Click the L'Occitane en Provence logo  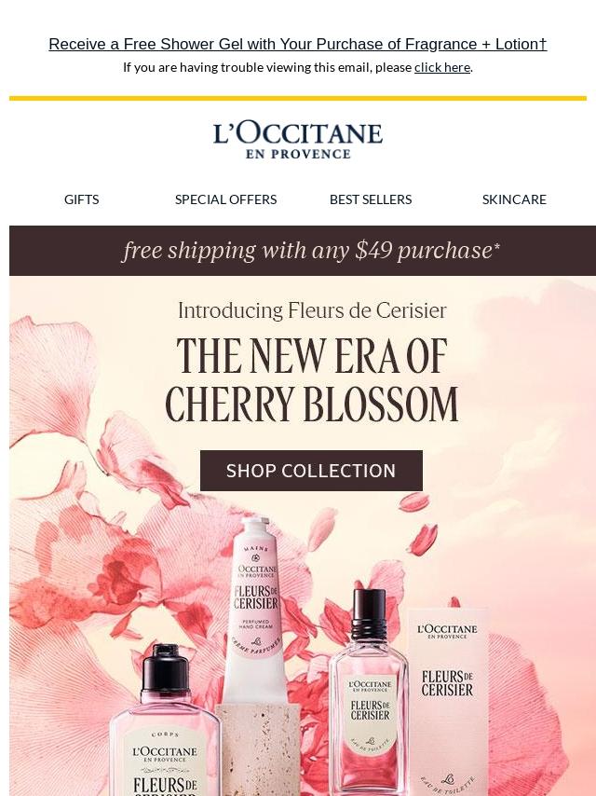pos(298,139)
